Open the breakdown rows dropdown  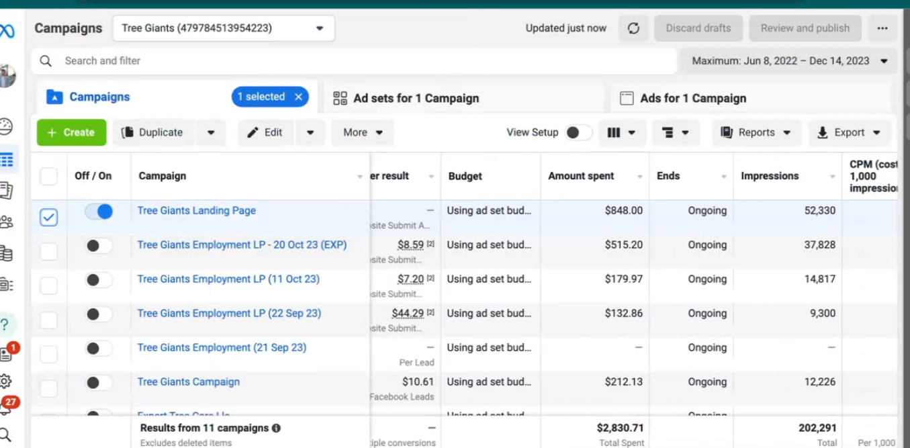(x=676, y=133)
